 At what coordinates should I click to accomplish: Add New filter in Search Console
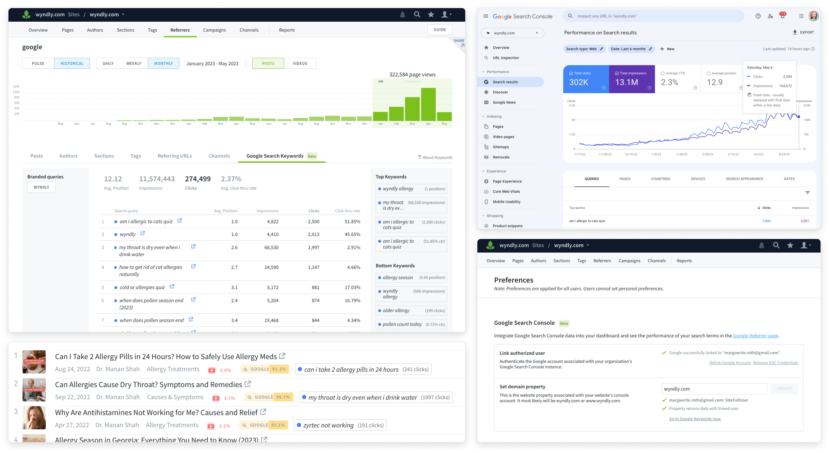[x=667, y=49]
